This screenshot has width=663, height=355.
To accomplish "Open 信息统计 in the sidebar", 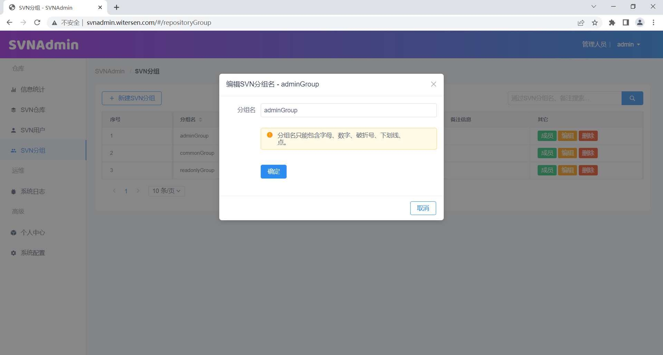I will pyautogui.click(x=32, y=90).
